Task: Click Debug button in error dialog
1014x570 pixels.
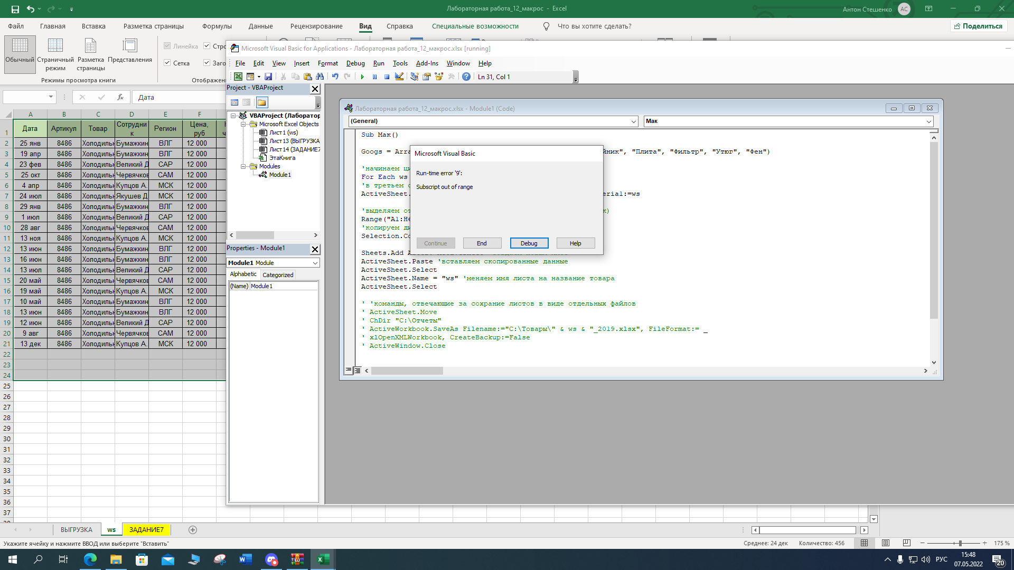Action: [529, 243]
